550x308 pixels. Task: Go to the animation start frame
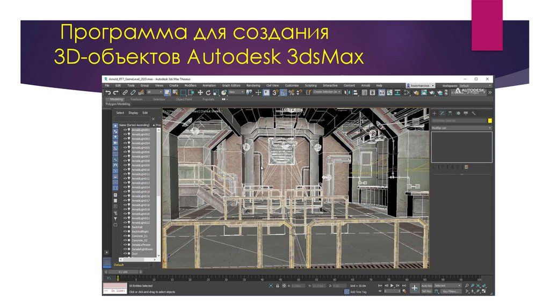click(380, 285)
